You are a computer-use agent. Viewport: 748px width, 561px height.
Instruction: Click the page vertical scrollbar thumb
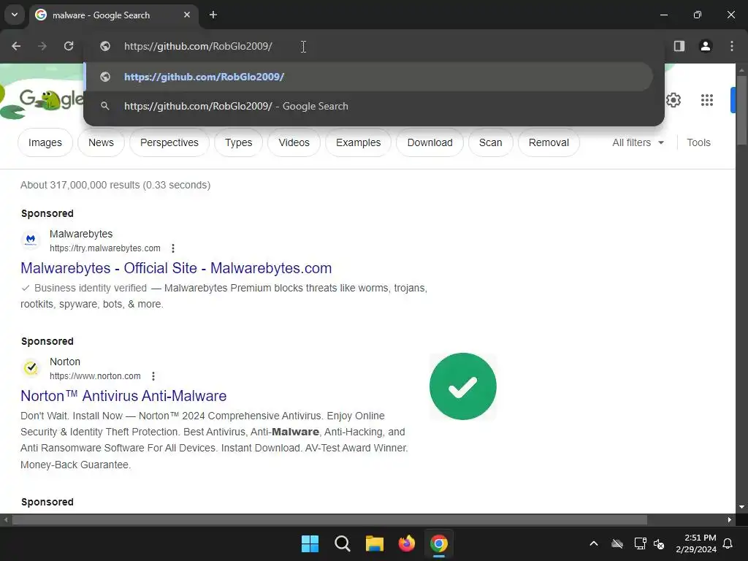741,110
